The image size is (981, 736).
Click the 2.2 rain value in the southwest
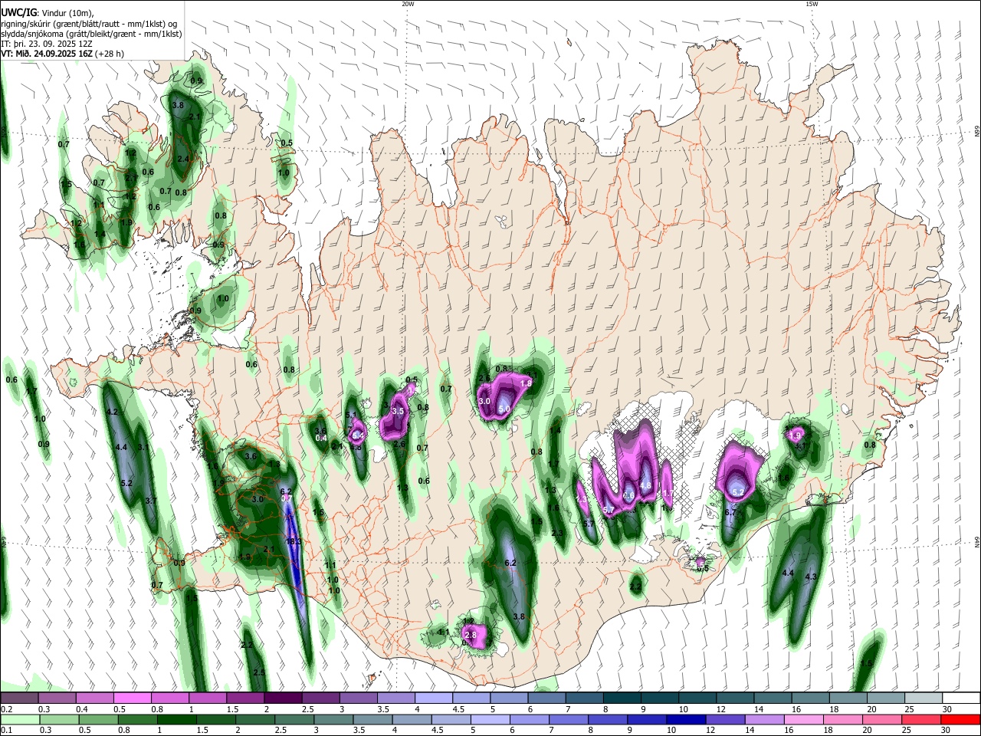click(x=247, y=646)
